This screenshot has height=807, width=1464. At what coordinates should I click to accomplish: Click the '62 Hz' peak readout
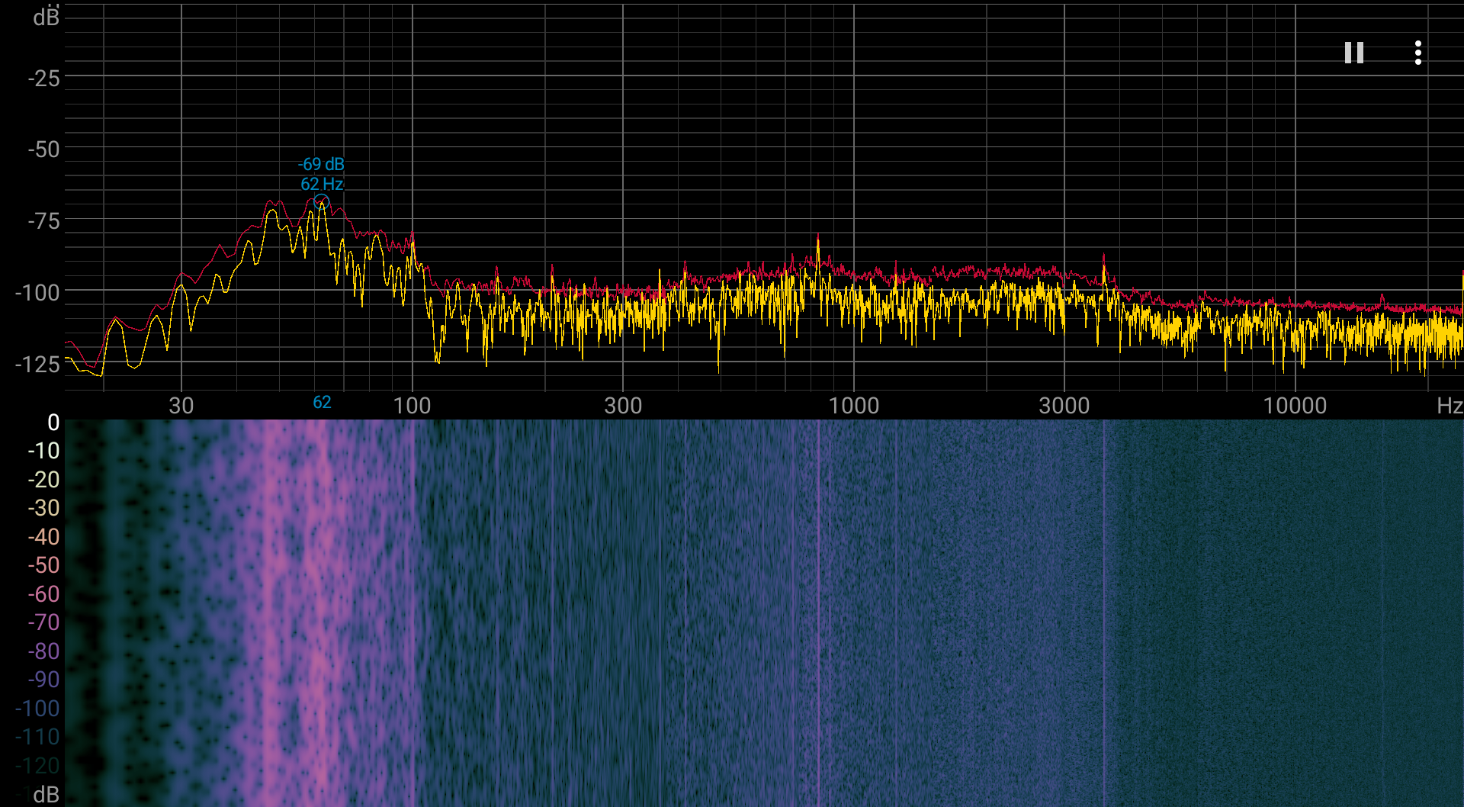[322, 184]
